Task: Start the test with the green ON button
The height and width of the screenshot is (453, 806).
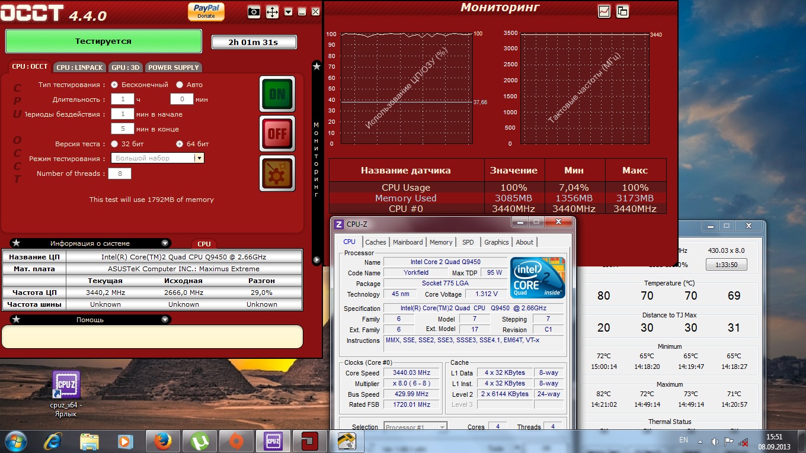Action: point(277,94)
